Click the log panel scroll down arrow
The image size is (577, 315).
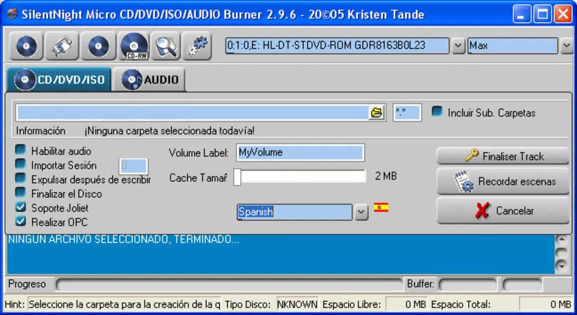(x=561, y=266)
